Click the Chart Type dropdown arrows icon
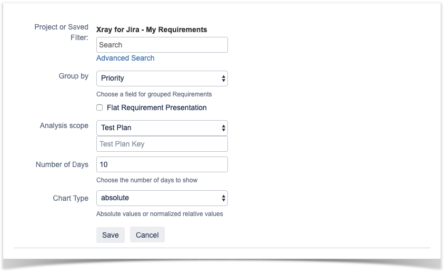The height and width of the screenshot is (274, 448). (x=223, y=198)
